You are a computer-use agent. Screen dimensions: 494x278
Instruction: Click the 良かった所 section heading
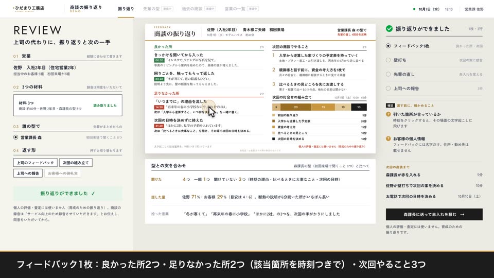[163, 47]
